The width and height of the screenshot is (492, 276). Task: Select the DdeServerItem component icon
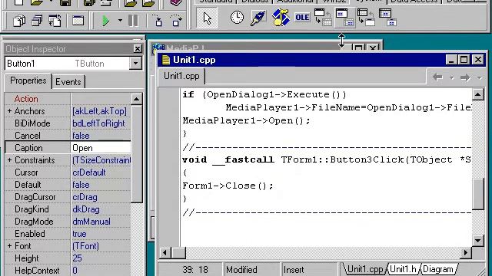pyautogui.click(x=387, y=18)
